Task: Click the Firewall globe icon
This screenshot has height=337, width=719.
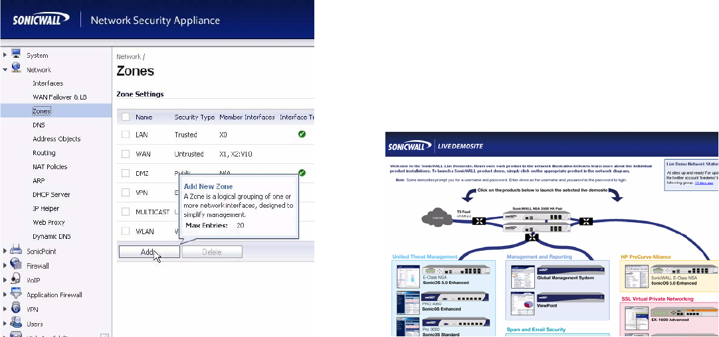Action: [x=16, y=264]
